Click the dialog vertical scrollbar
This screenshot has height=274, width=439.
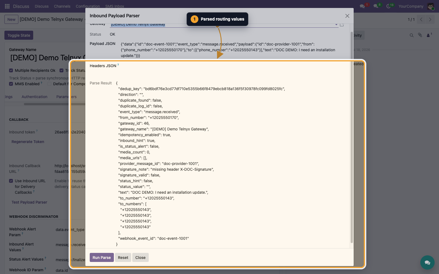(352, 137)
